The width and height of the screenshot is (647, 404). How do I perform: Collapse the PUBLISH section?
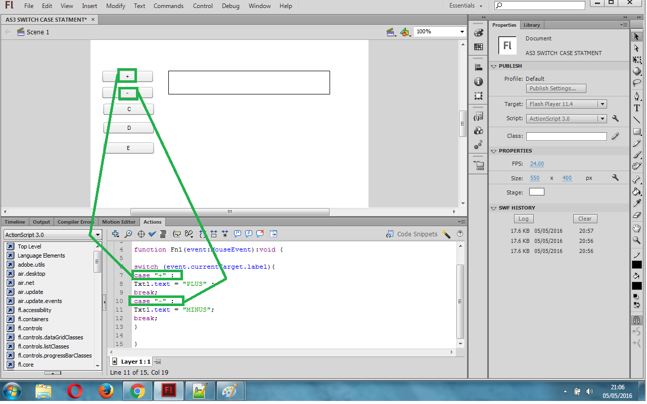[x=494, y=66]
